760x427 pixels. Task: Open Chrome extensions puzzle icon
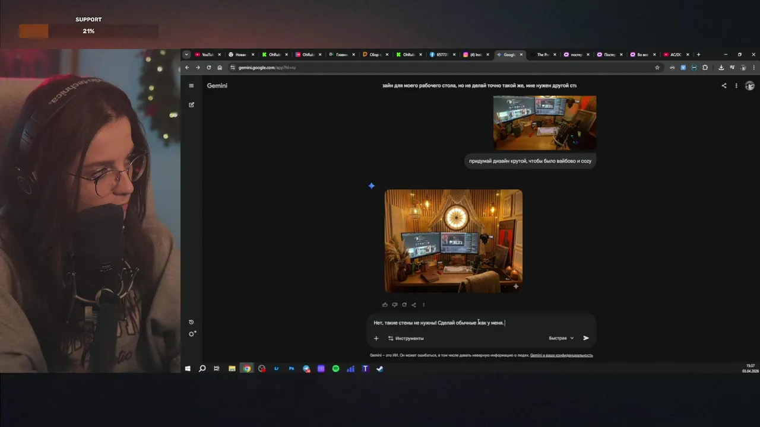click(705, 68)
